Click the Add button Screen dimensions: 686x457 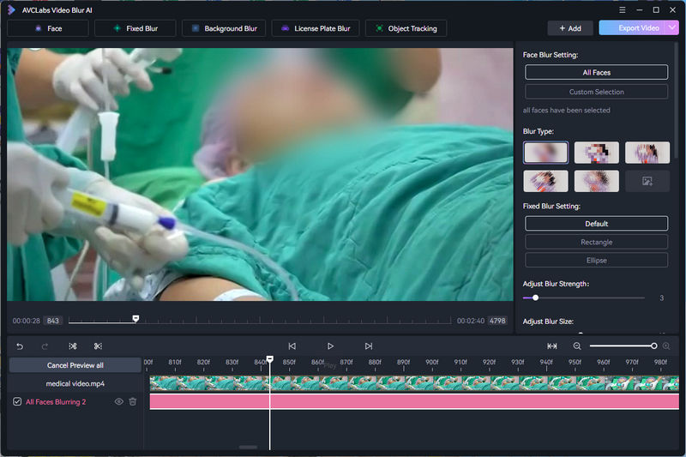570,28
